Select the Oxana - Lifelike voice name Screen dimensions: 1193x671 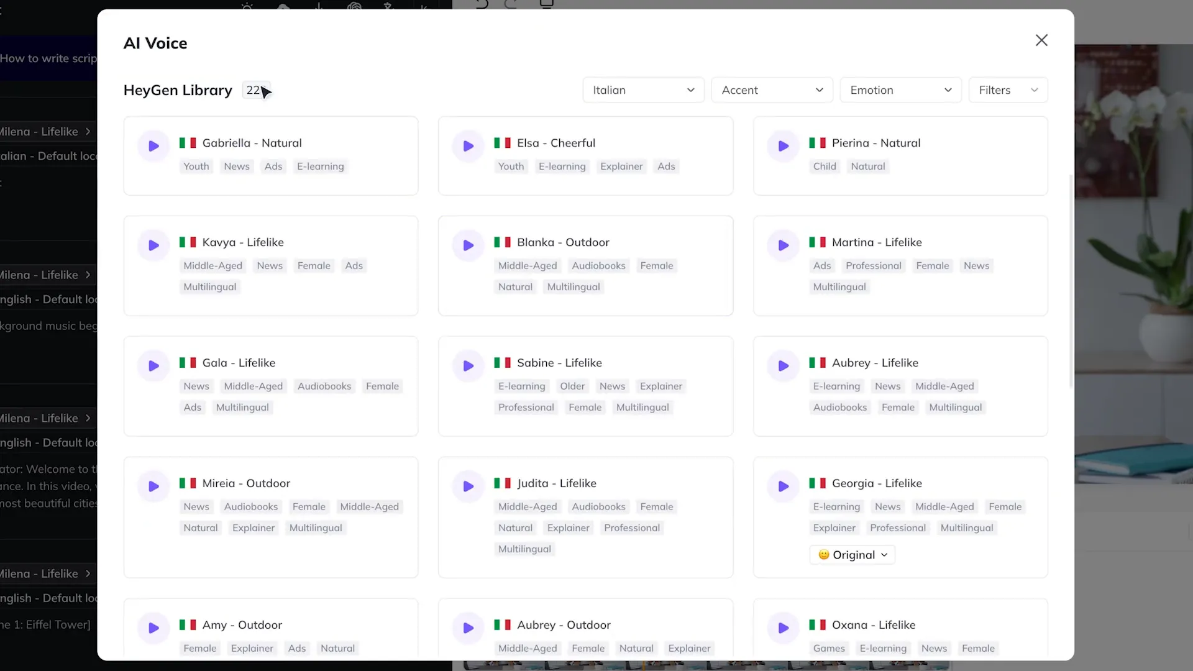pyautogui.click(x=874, y=625)
